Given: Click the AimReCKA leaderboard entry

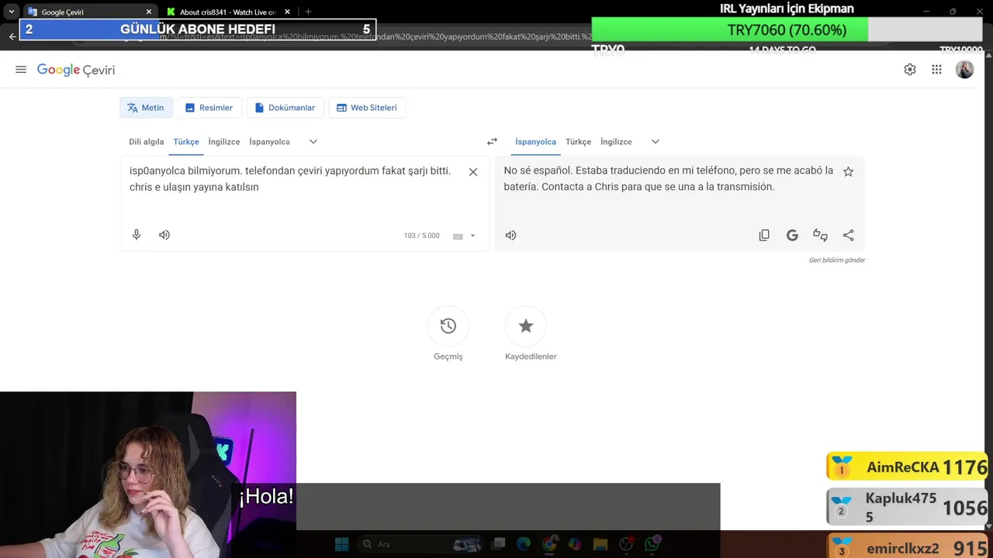Looking at the screenshot, I should [x=907, y=467].
